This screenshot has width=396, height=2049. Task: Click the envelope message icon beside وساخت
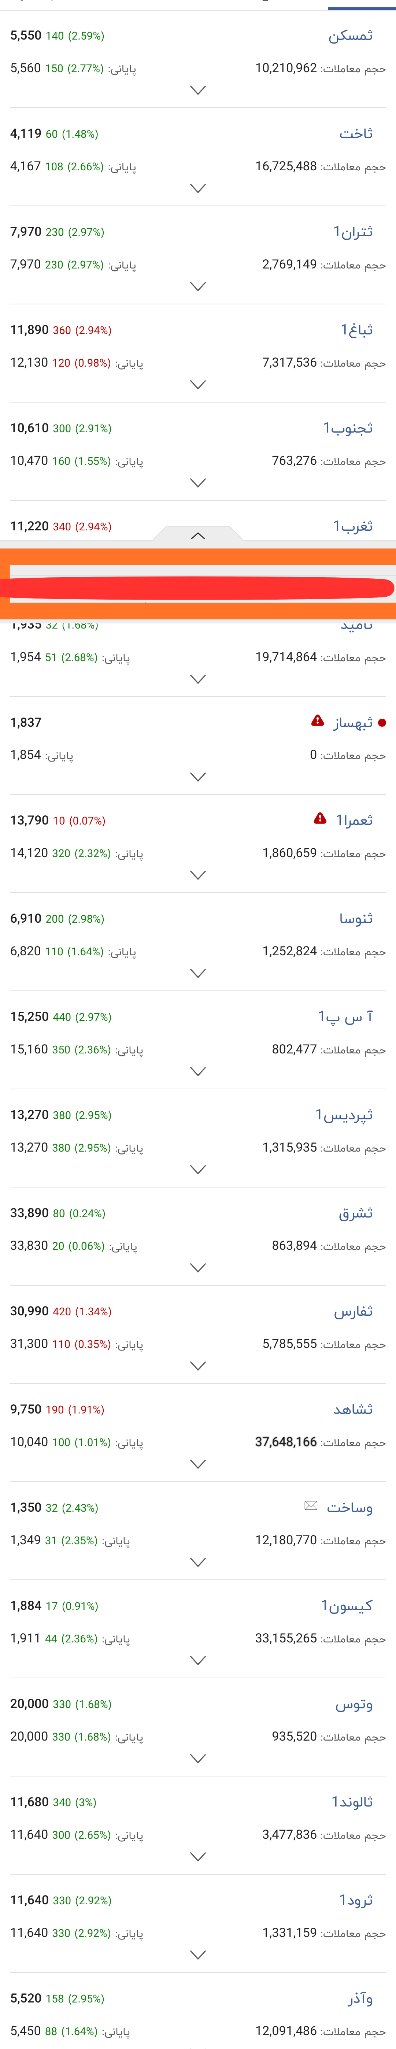pyautogui.click(x=311, y=1506)
